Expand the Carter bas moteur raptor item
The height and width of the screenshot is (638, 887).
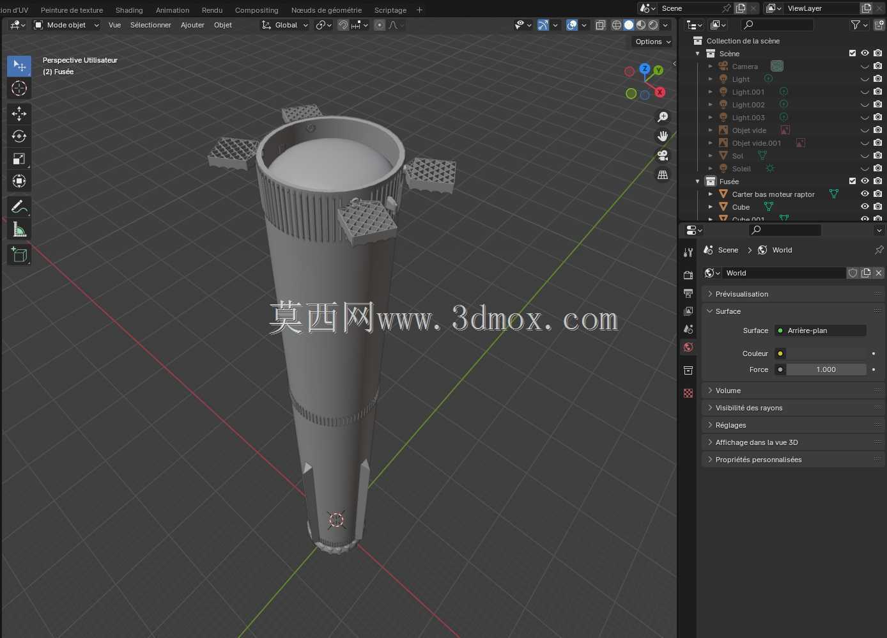point(710,194)
